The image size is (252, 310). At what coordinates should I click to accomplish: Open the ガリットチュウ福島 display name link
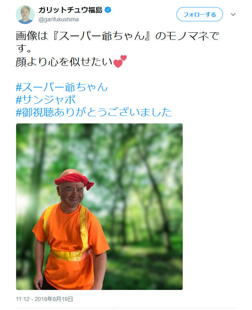pos(70,10)
